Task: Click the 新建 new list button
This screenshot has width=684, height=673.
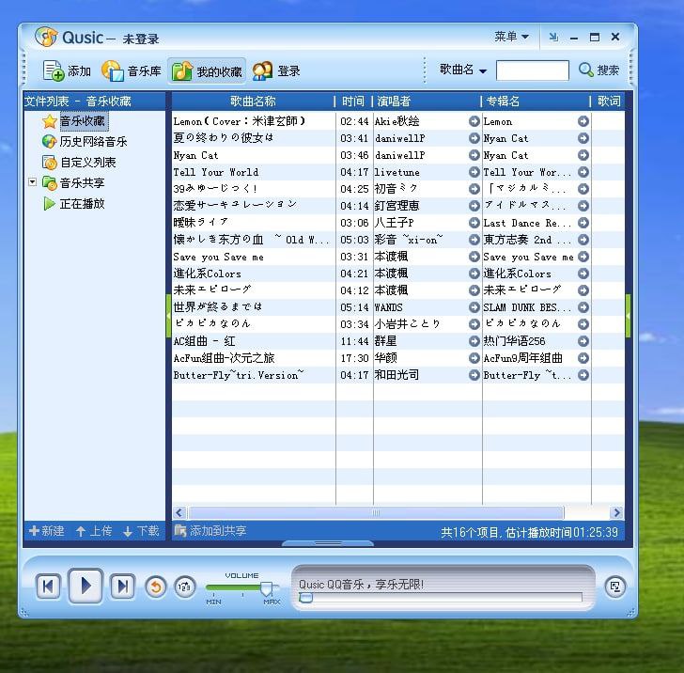Action: pos(47,531)
